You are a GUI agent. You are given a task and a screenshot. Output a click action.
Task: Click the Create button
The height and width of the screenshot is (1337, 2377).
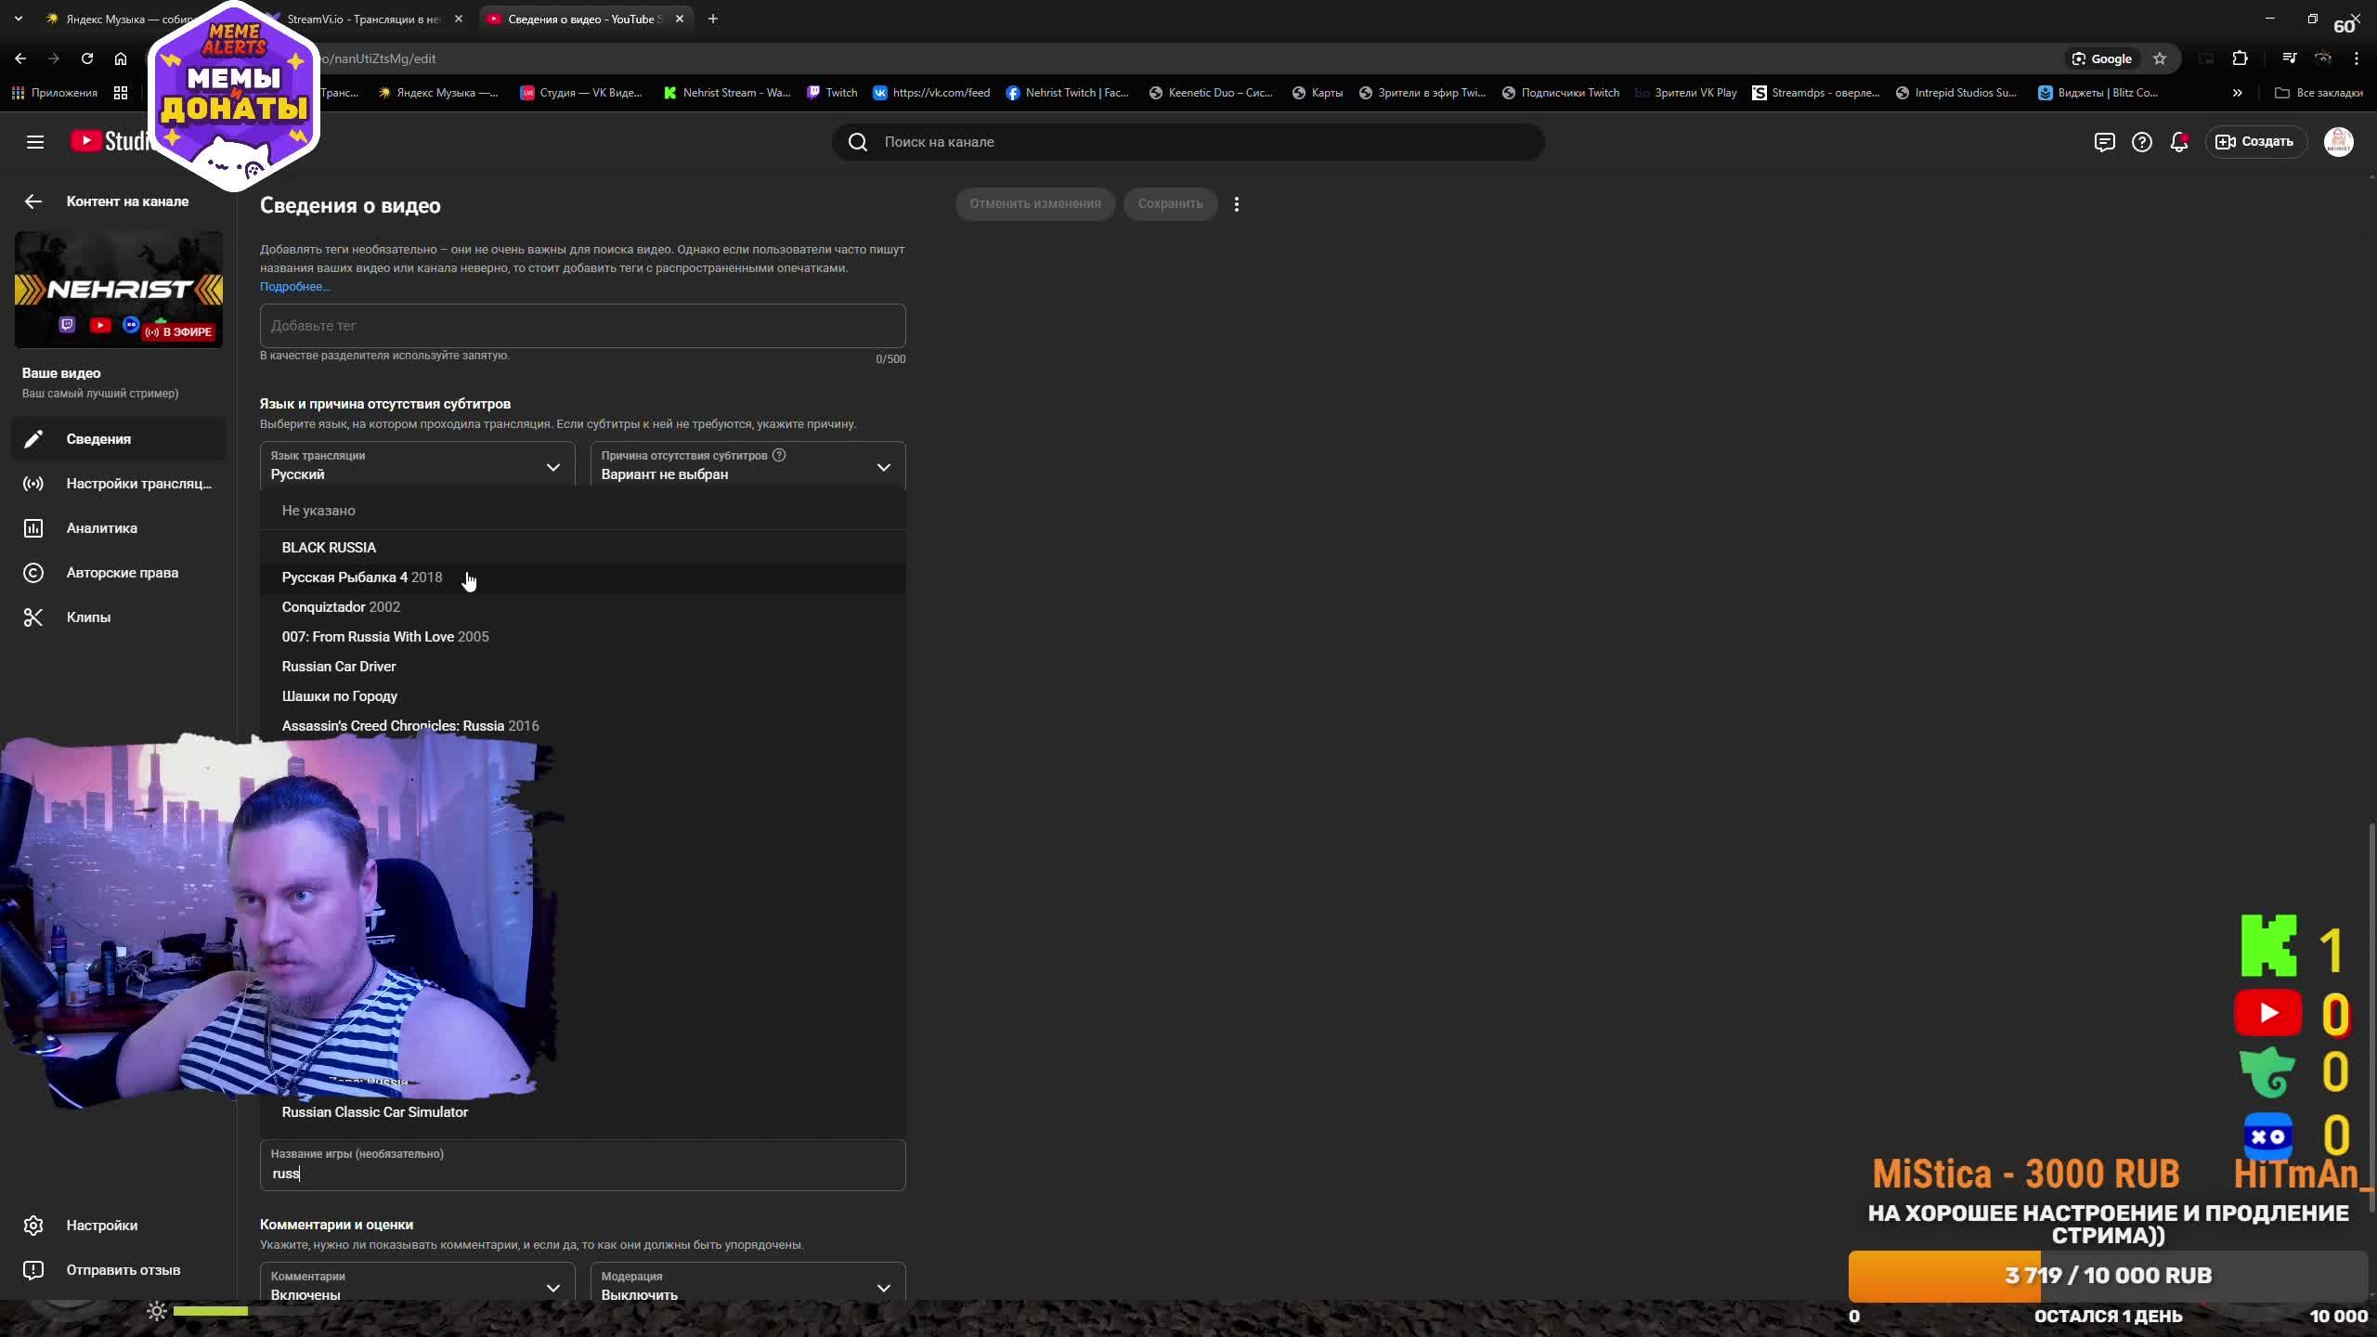coord(2255,142)
